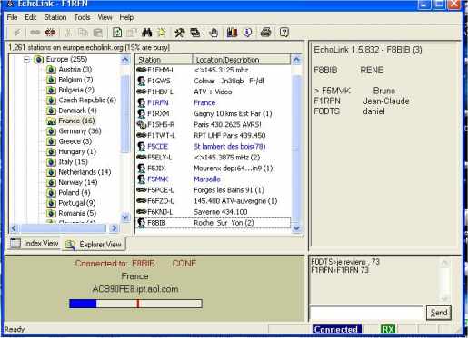The width and height of the screenshot is (468, 338).
Task: Click the repeater icon next to F1SHS-R
Action: [x=142, y=124]
